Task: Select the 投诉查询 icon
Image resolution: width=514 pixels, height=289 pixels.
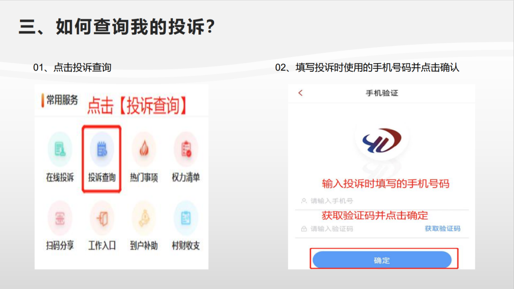Action: pos(102,149)
